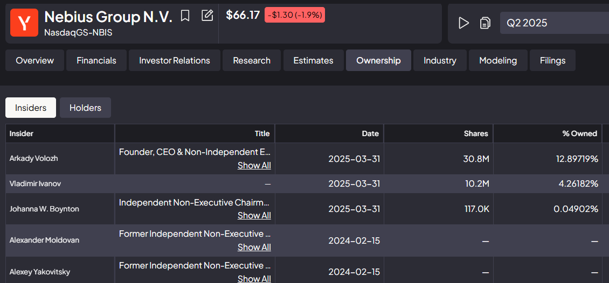The height and width of the screenshot is (283, 609).
Task: Bookmark Nebius Group N.V. stock
Action: (185, 16)
